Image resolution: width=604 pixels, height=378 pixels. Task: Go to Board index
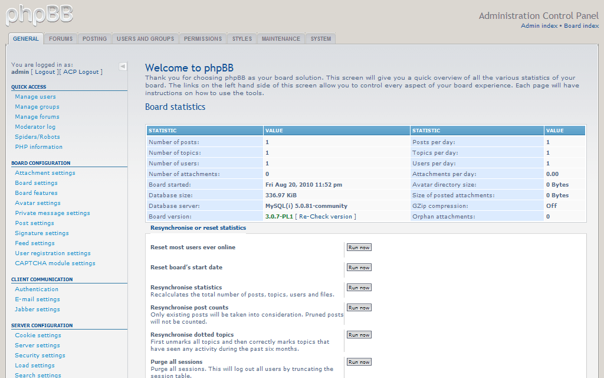[x=583, y=25]
